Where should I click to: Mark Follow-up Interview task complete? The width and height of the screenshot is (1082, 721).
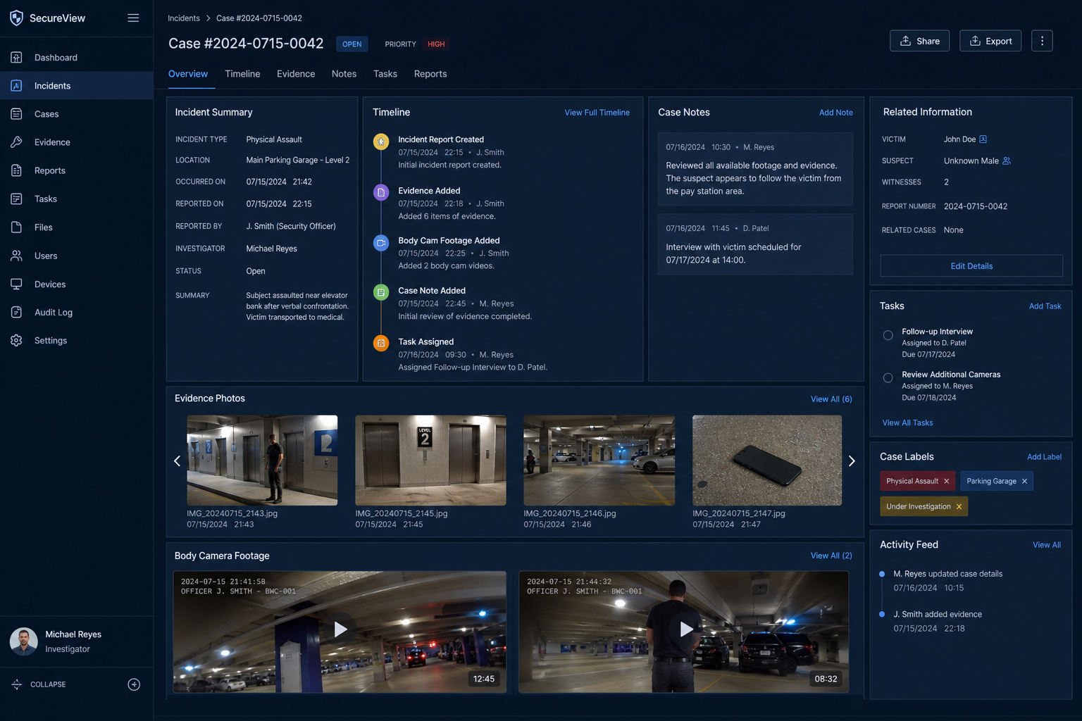click(888, 336)
